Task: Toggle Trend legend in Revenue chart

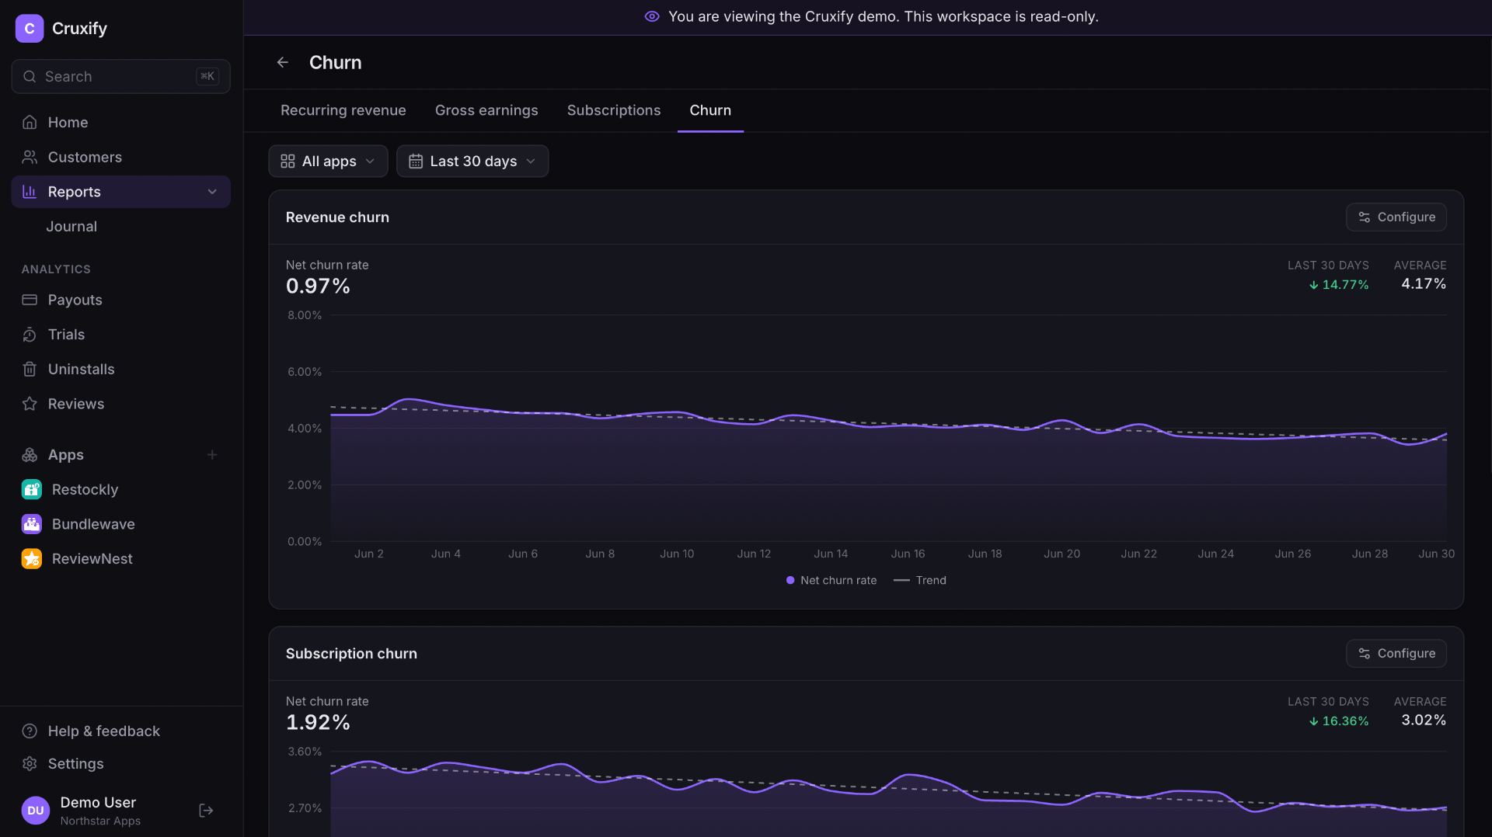Action: point(920,581)
